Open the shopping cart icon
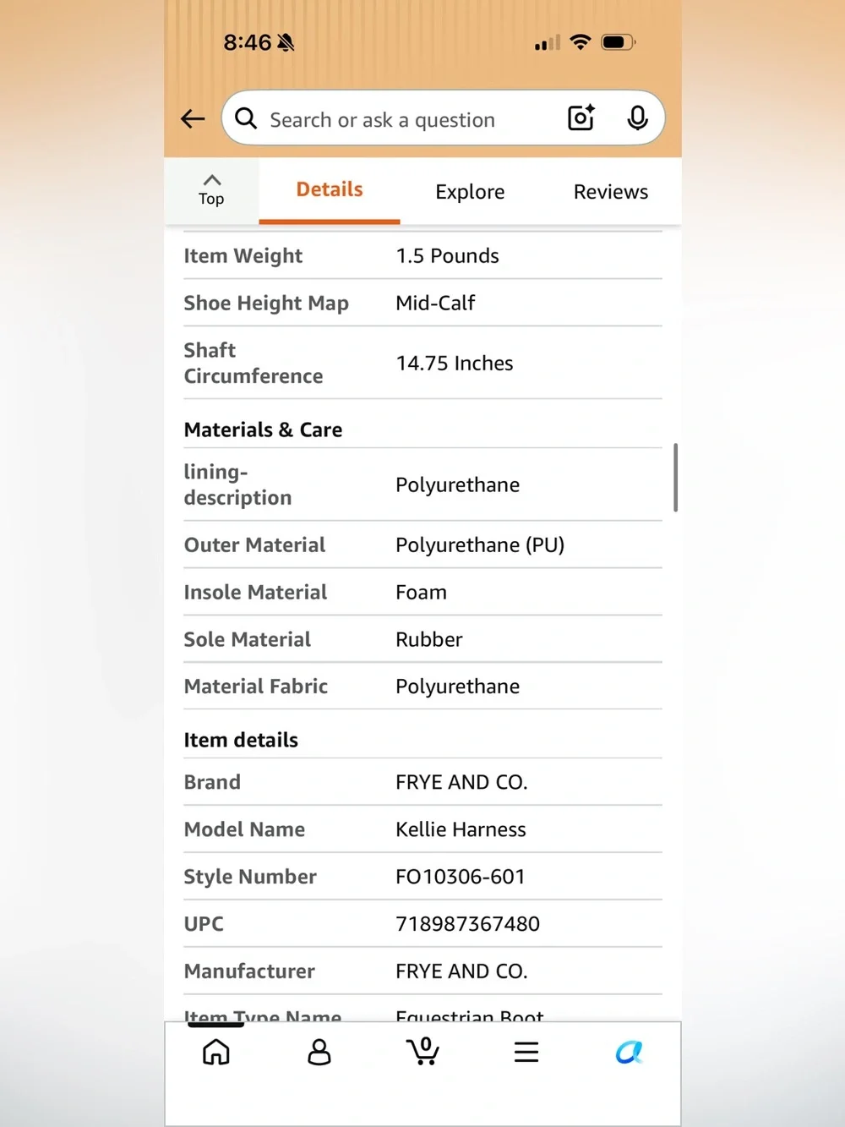Screen dimensions: 845x1127 coord(422,1051)
